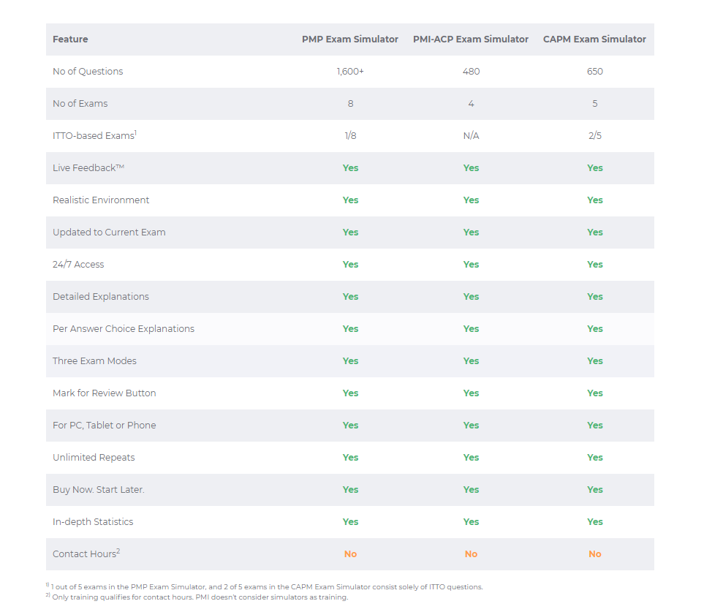
Task: Click the Mark for Review Button label
Action: tap(104, 393)
